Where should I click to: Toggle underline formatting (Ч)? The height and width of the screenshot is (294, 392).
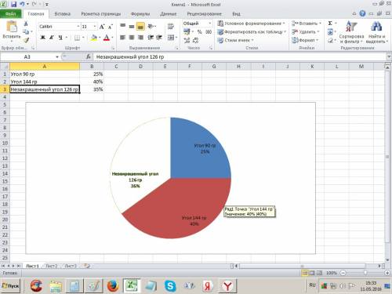click(x=60, y=38)
